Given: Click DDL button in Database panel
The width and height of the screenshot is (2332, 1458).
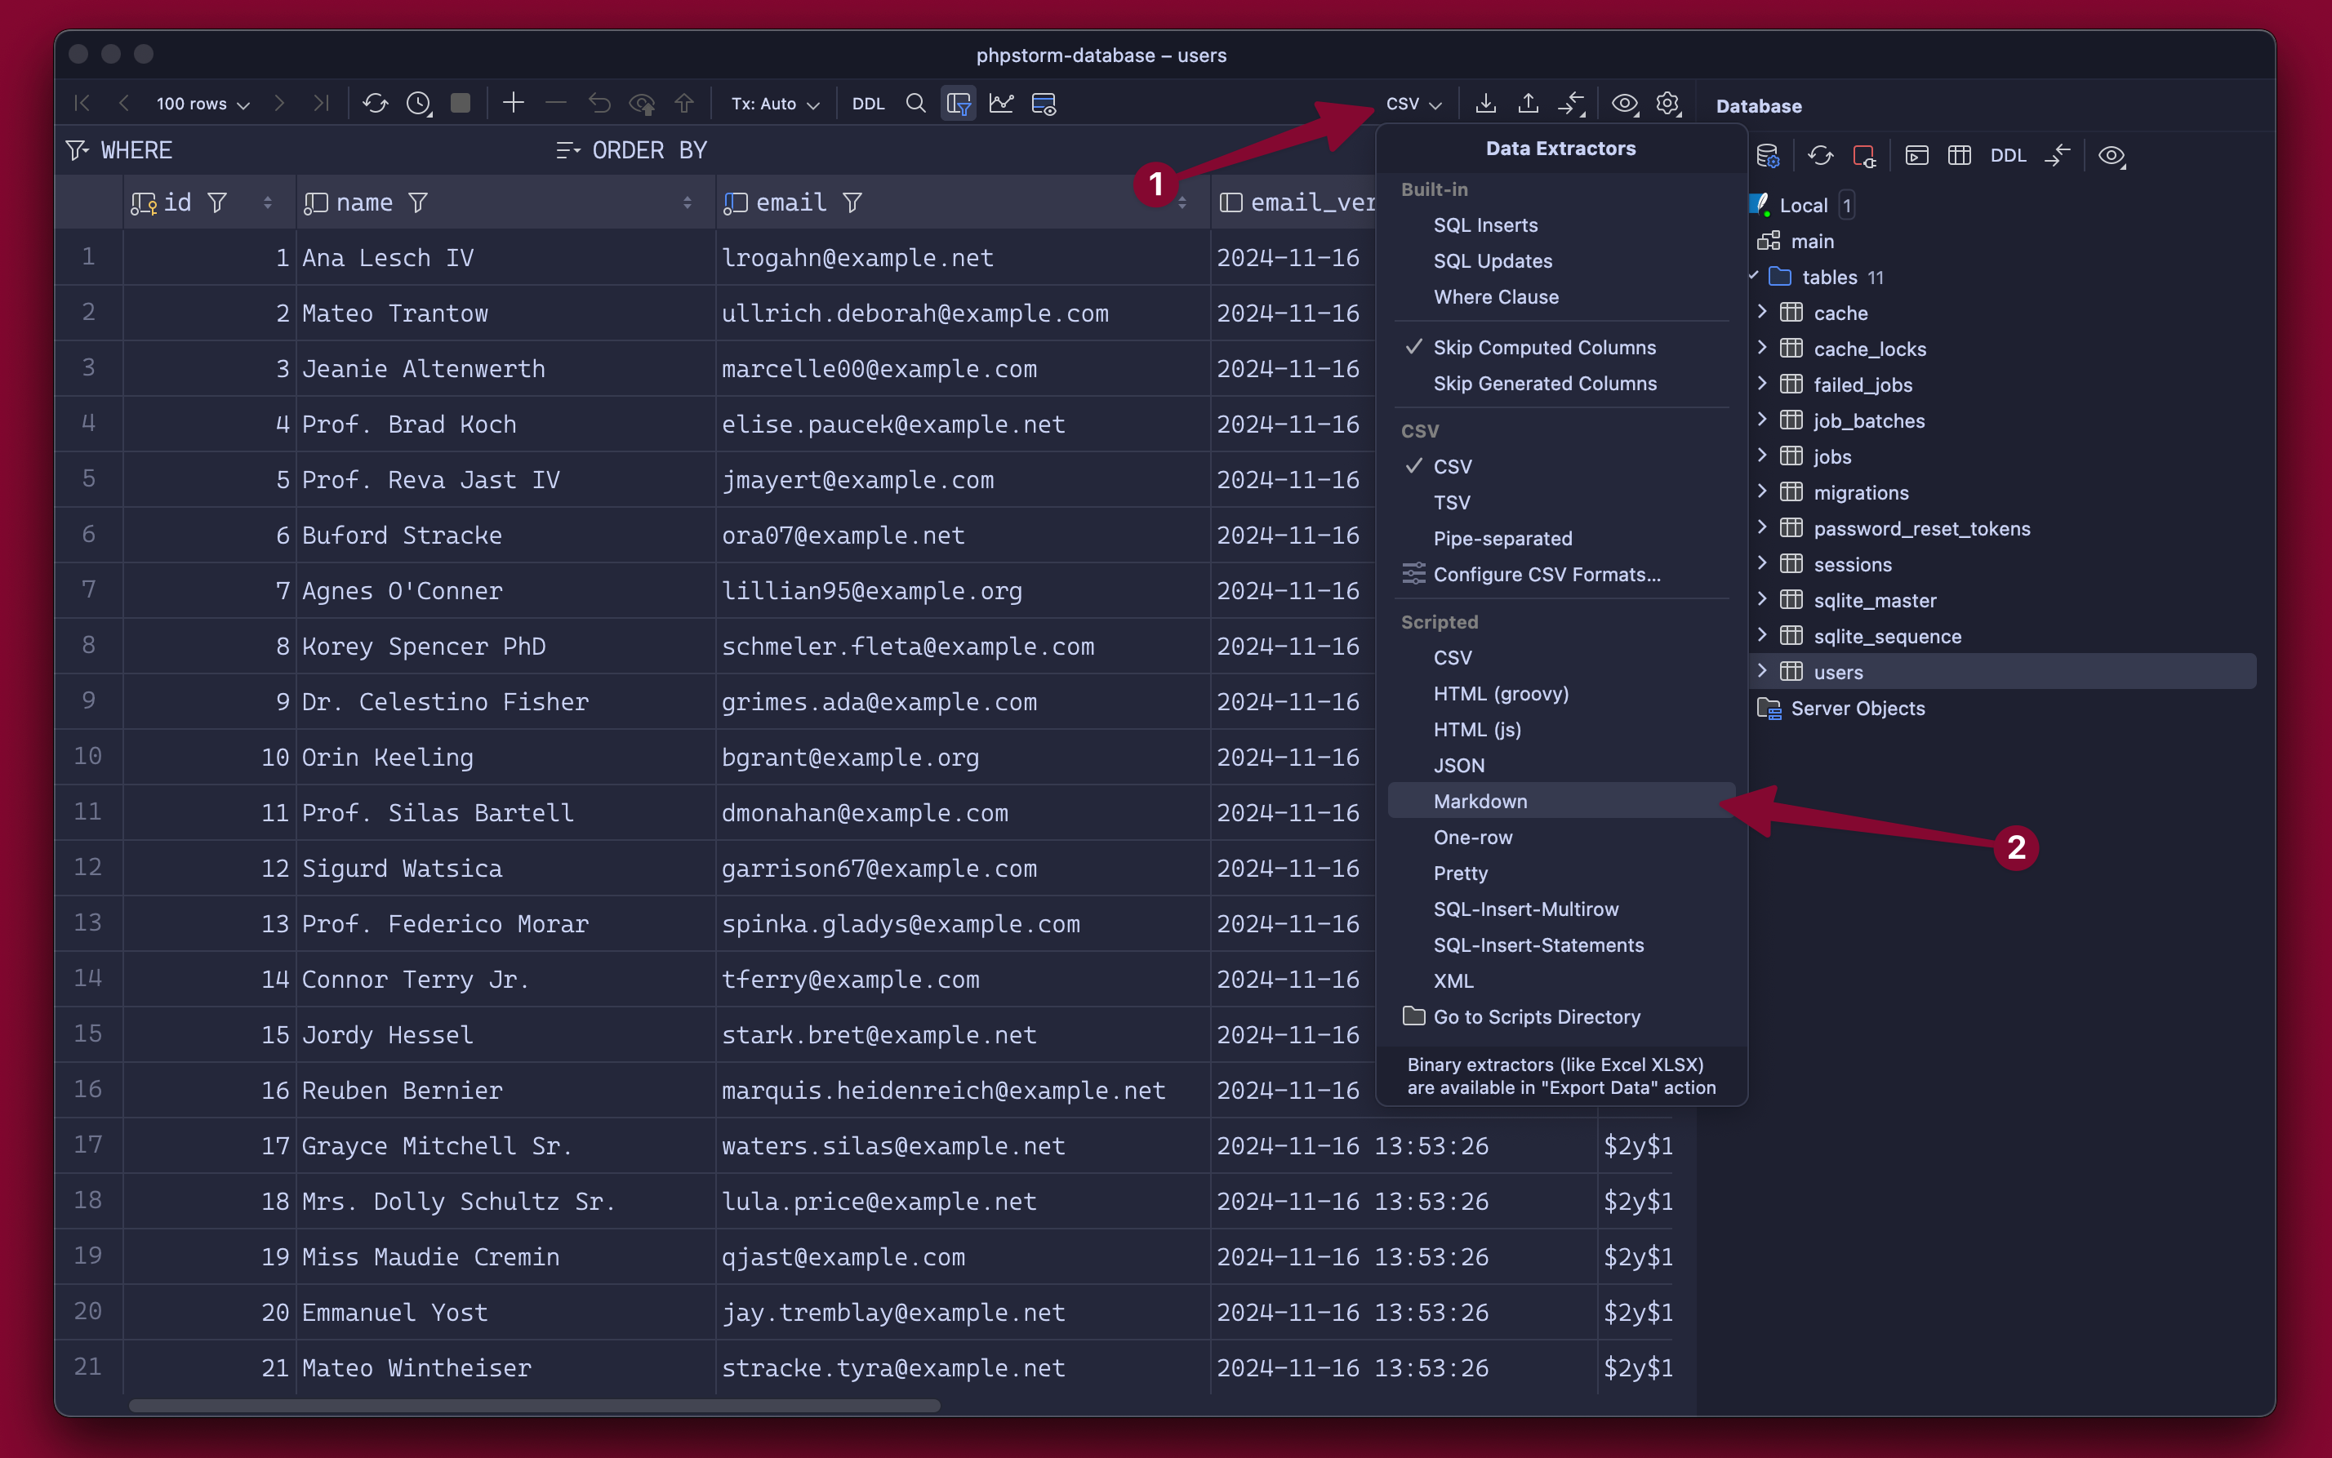Looking at the screenshot, I should point(2008,155).
